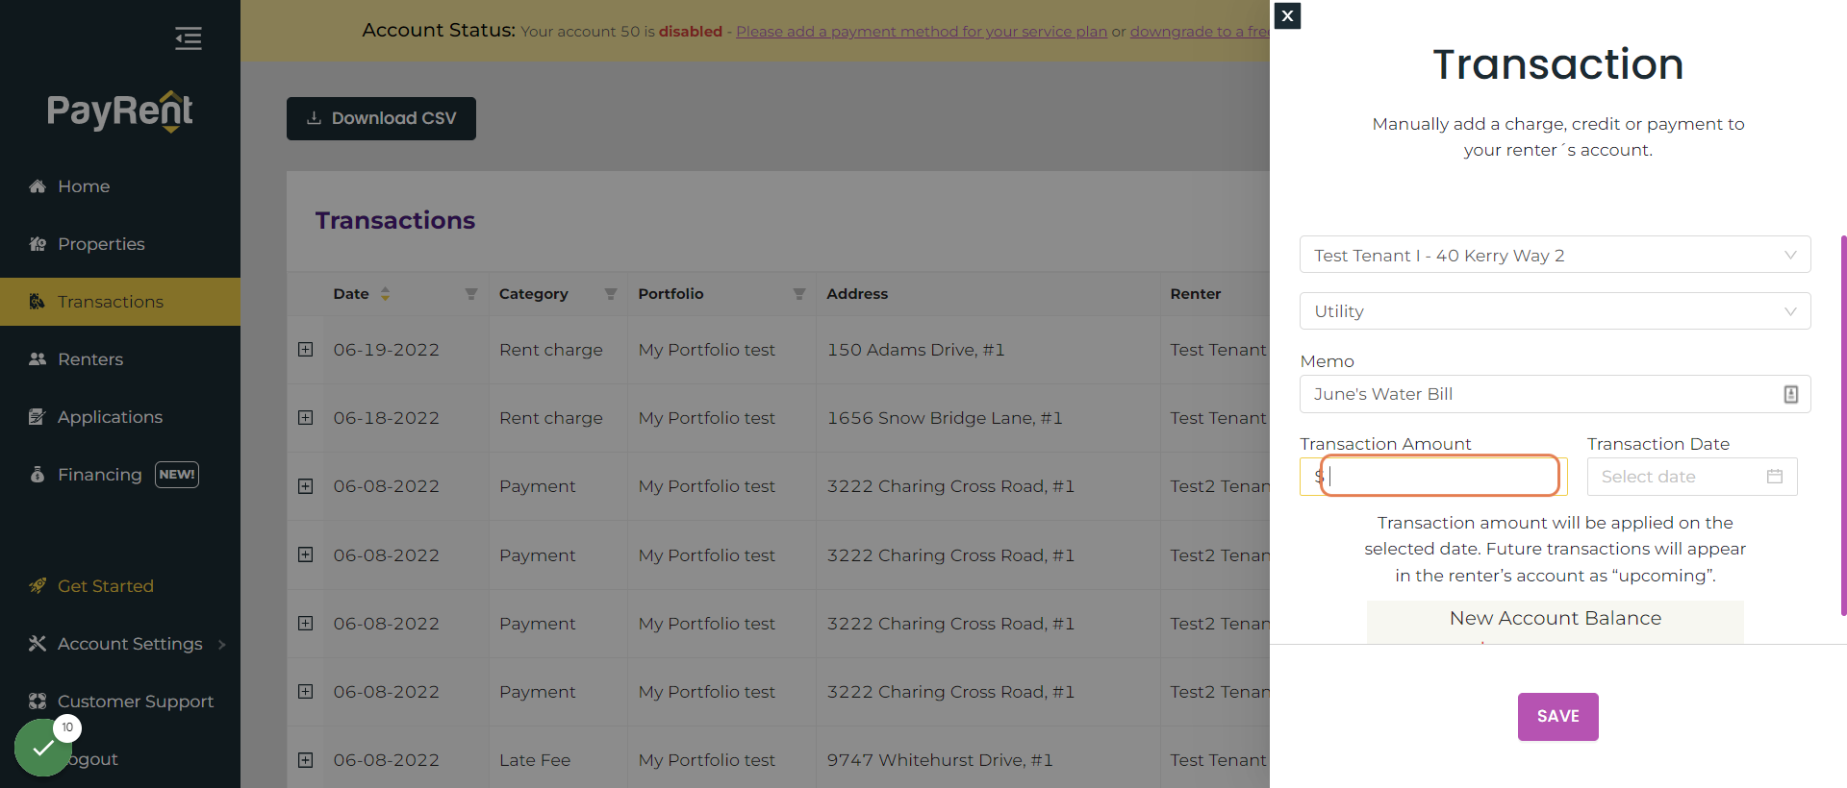Image resolution: width=1847 pixels, height=788 pixels.
Task: Expand row dated 06-19-2022
Action: coord(306,350)
